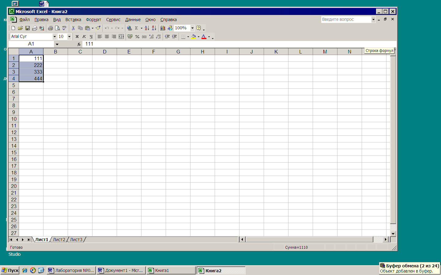Screen dimensions: 441x275
Task: Insert a hyperlink with the globe icon
Action: [130, 28]
